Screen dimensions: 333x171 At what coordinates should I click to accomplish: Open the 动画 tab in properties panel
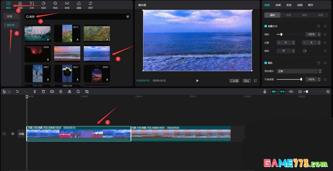click(x=300, y=5)
